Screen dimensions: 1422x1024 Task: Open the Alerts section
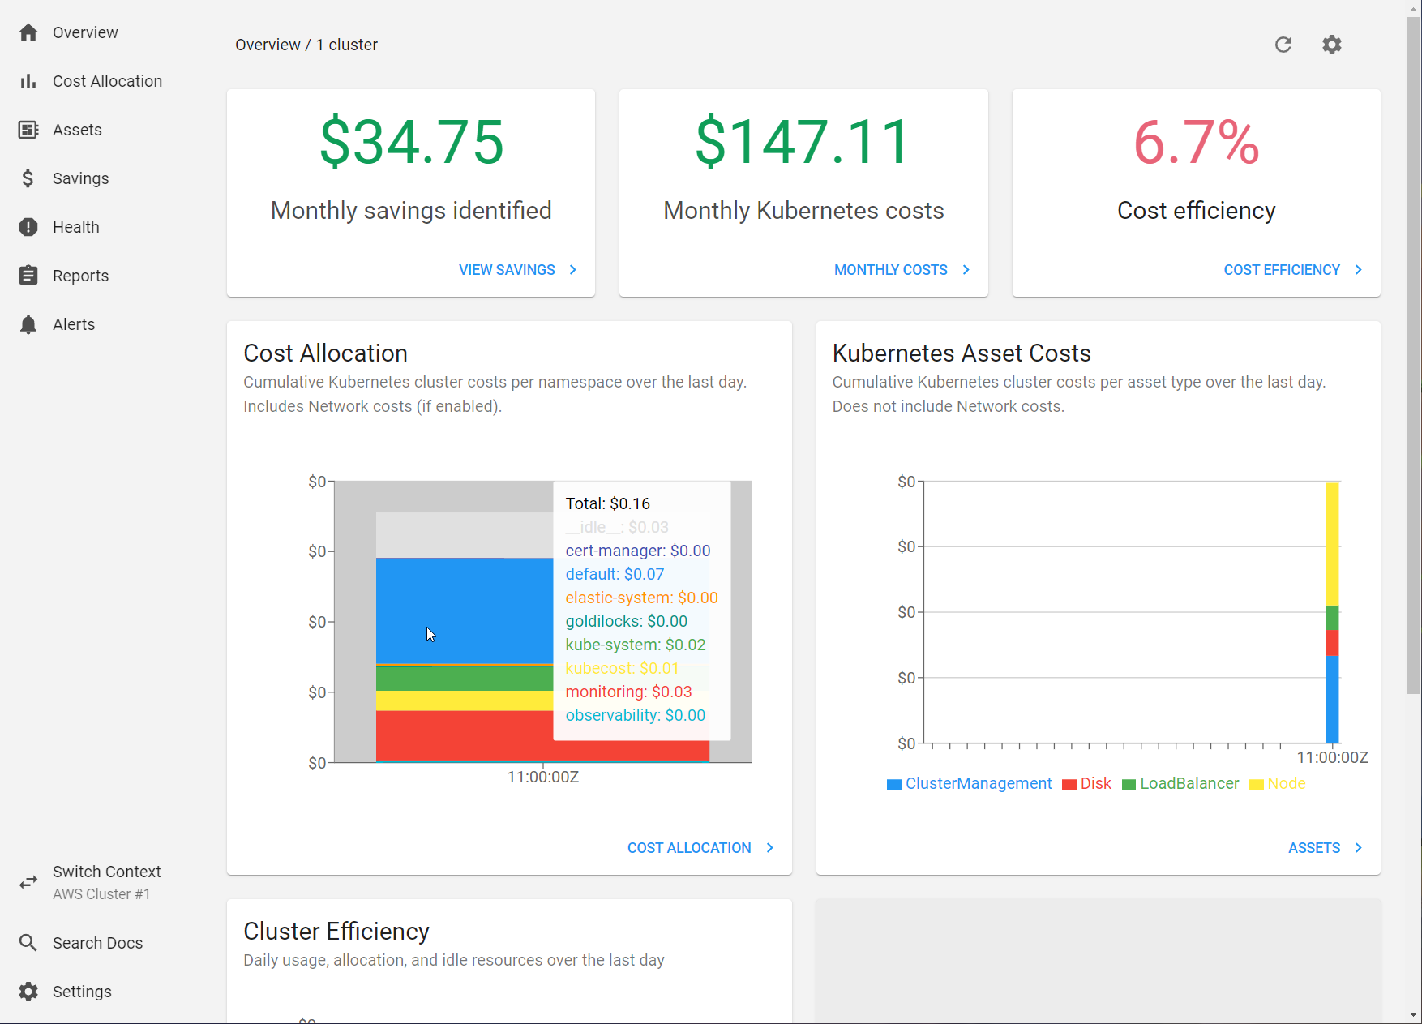coord(74,324)
